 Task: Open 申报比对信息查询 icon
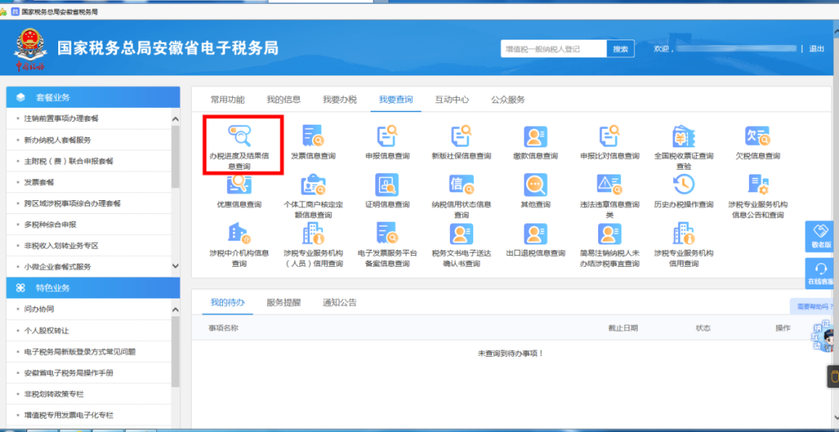pyautogui.click(x=609, y=136)
